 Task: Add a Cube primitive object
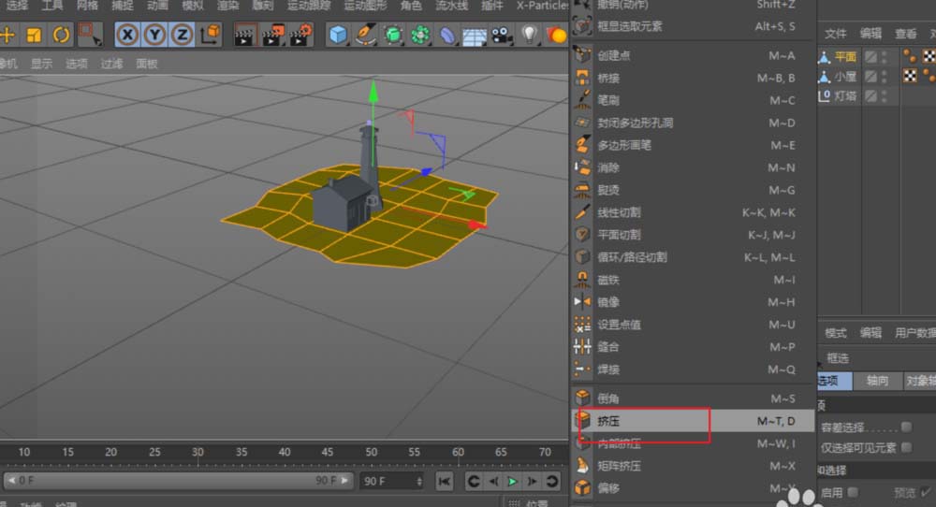point(337,36)
